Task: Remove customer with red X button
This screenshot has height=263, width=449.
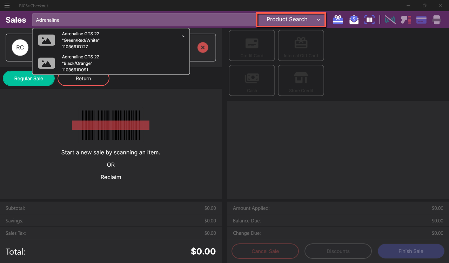Action: (x=203, y=48)
